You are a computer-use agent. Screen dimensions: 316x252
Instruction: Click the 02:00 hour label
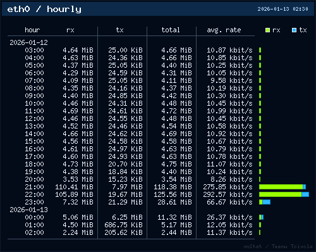(x=34, y=232)
